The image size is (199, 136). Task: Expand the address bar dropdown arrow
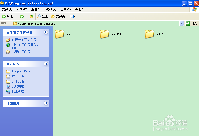[x=182, y=23]
